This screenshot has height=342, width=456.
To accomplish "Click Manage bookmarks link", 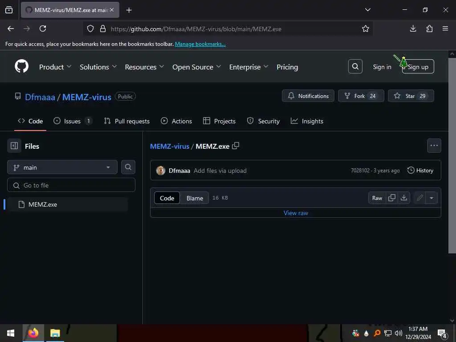I will [x=200, y=44].
